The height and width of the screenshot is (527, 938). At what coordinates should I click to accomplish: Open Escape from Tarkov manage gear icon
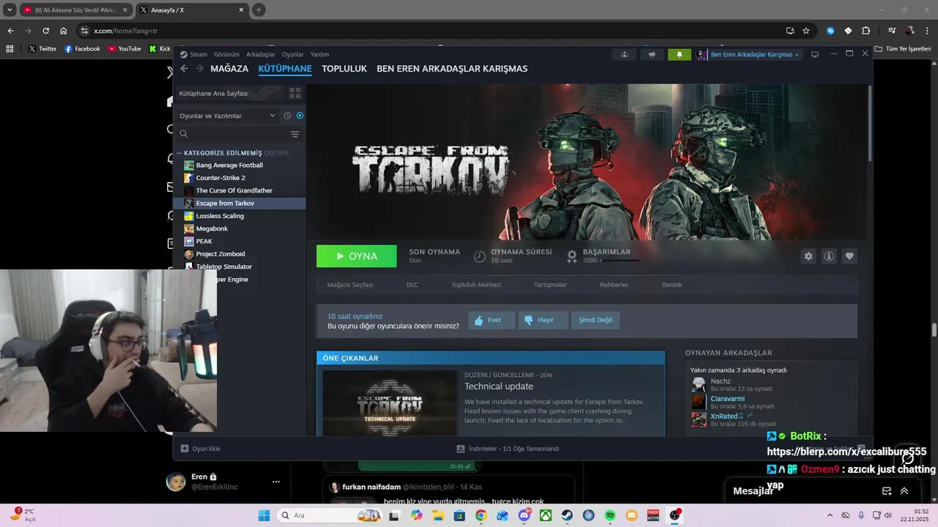point(808,256)
